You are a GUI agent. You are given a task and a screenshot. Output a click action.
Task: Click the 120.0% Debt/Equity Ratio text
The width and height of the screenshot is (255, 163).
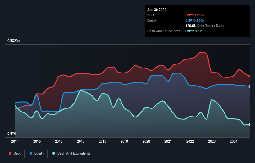(205, 26)
